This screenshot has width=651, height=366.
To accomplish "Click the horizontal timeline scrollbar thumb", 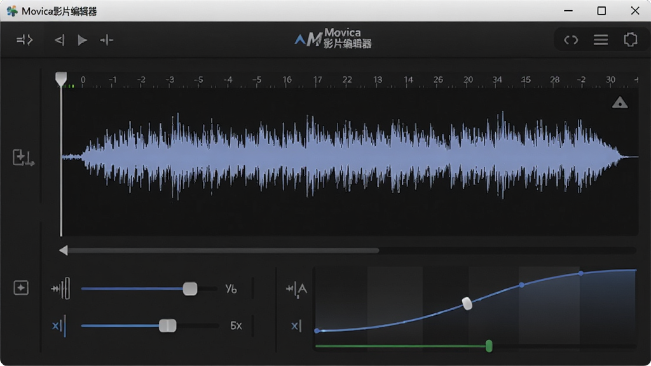I will coord(223,250).
